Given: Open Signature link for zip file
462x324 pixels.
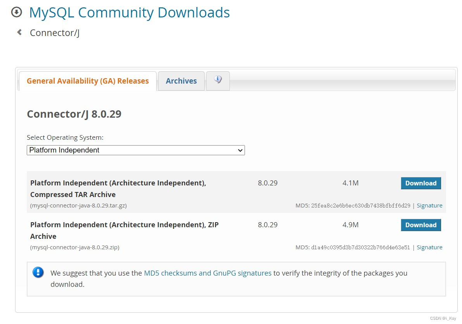Looking at the screenshot, I should click(429, 247).
